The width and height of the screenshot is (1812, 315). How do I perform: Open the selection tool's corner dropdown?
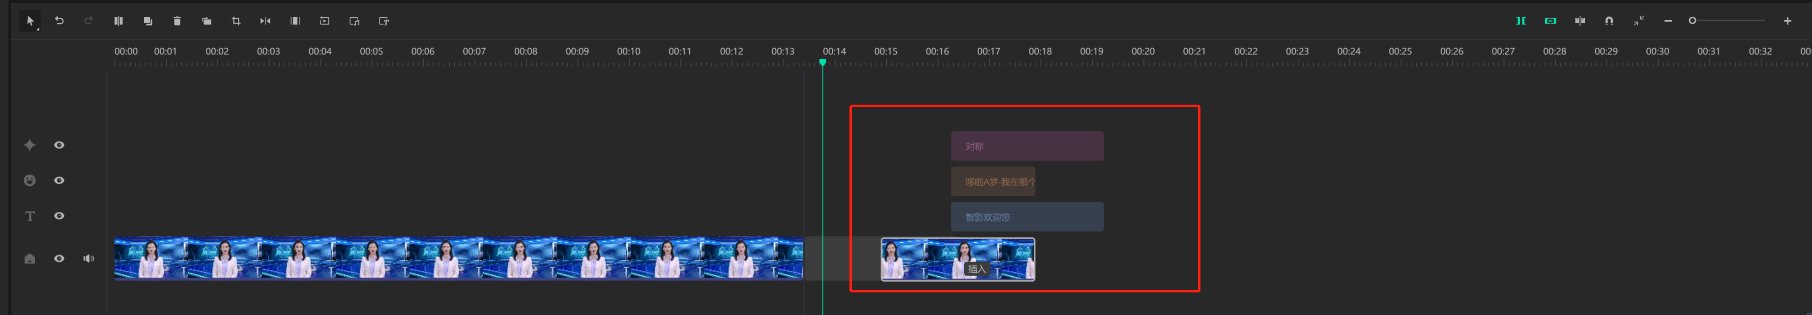point(37,29)
